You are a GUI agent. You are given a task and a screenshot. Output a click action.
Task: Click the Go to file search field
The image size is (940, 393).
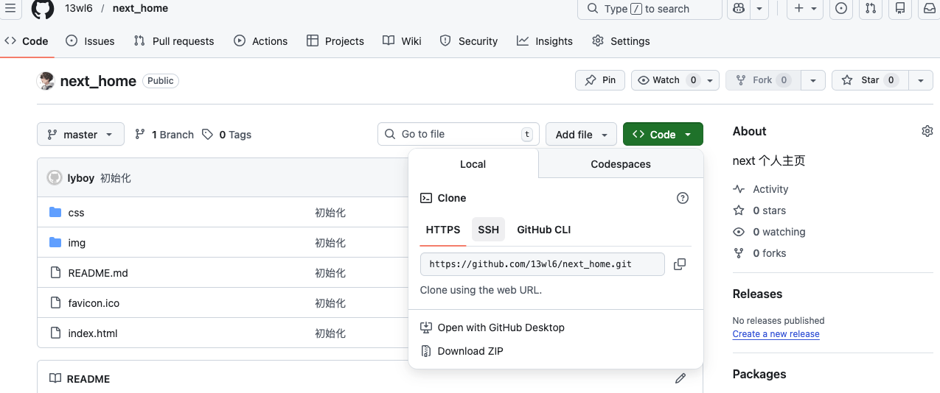coord(458,134)
